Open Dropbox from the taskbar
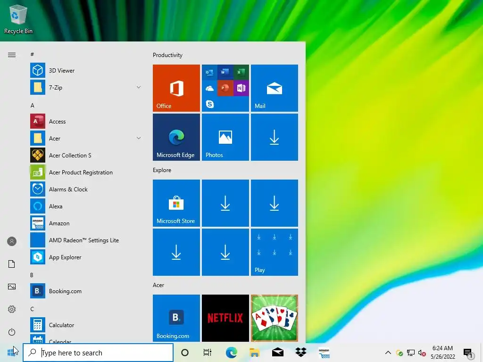 click(x=300, y=353)
